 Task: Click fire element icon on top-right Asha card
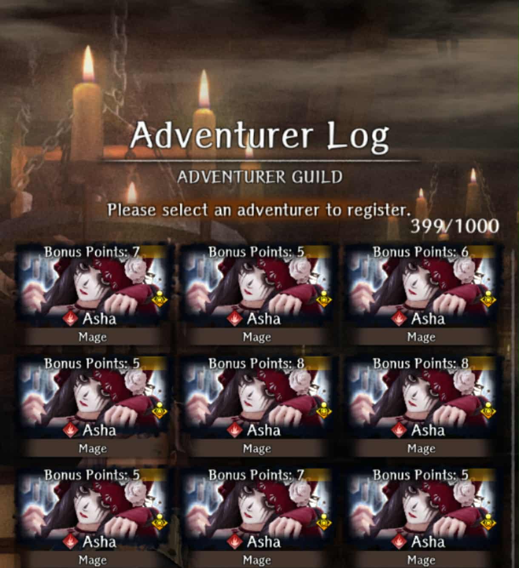399,319
